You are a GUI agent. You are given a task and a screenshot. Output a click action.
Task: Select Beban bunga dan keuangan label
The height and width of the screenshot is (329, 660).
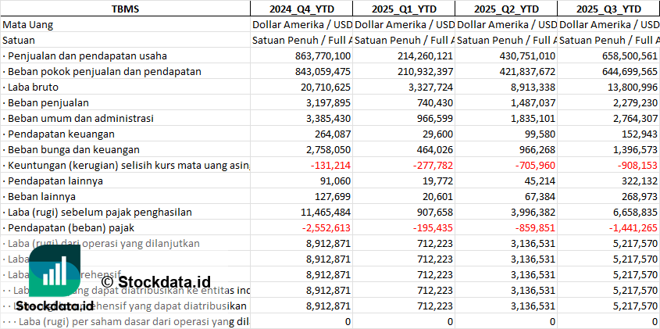(x=71, y=149)
